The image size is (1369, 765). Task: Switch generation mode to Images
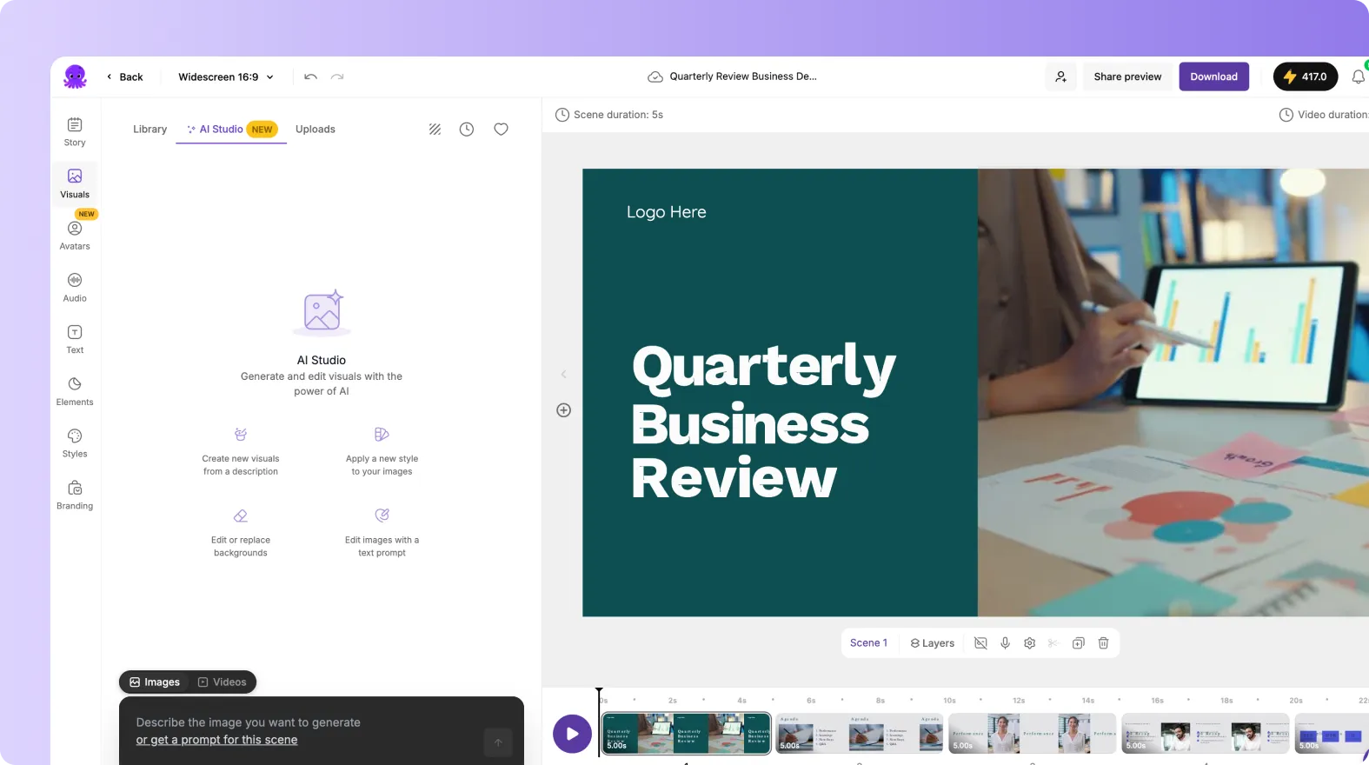(x=155, y=682)
